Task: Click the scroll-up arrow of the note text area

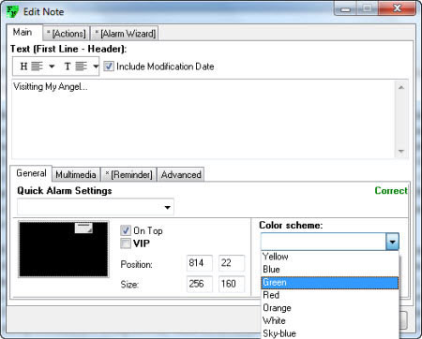Action: [401, 87]
